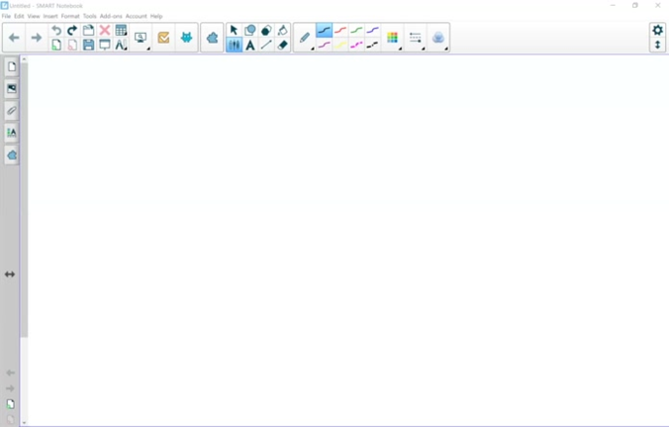
Task: Insert a table using the grid icon
Action: click(121, 31)
